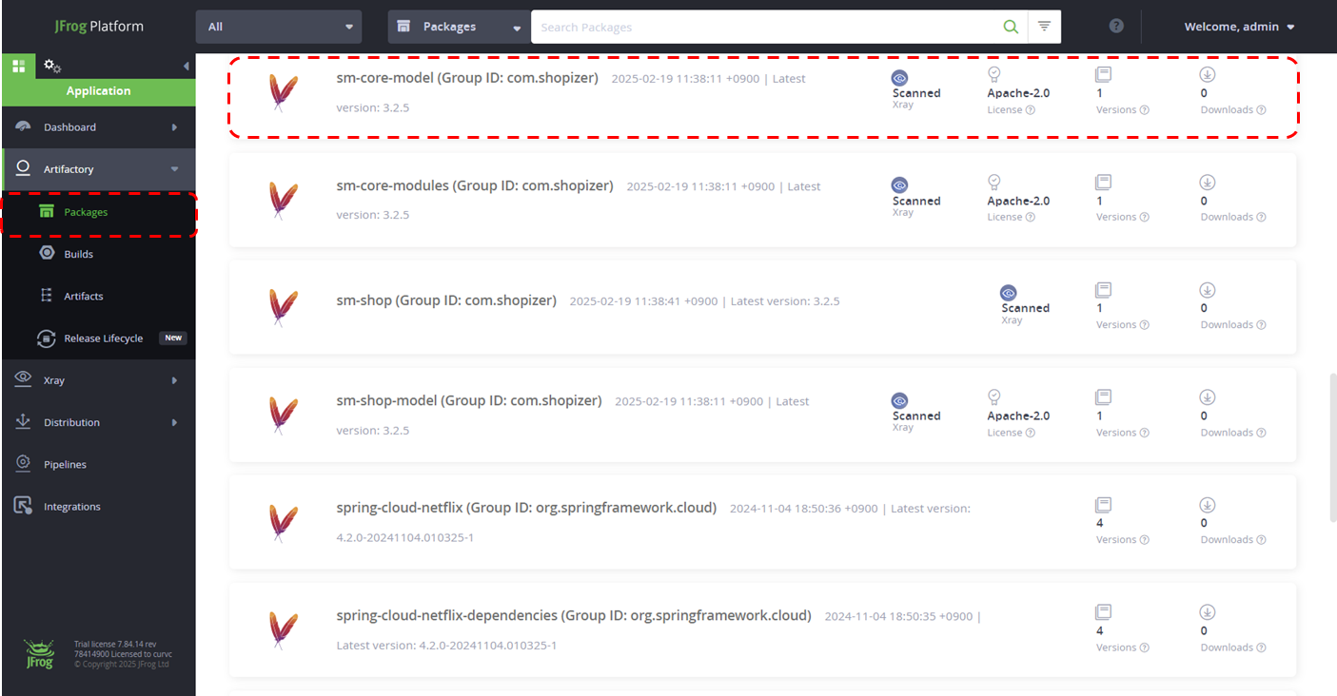Collapse the sidebar with the arrow

(186, 66)
